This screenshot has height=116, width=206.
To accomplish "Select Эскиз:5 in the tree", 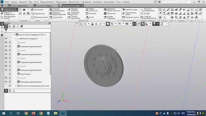I will [22, 78].
